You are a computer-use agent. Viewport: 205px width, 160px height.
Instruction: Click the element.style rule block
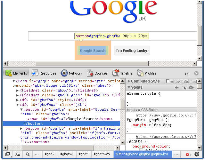(x=161, y=99)
